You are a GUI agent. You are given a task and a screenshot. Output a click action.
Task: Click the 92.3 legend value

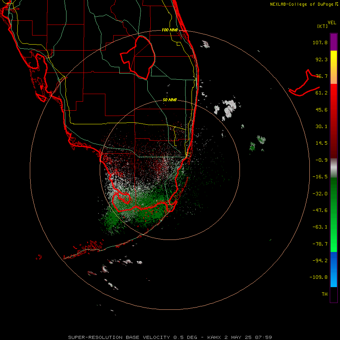tap(321, 59)
